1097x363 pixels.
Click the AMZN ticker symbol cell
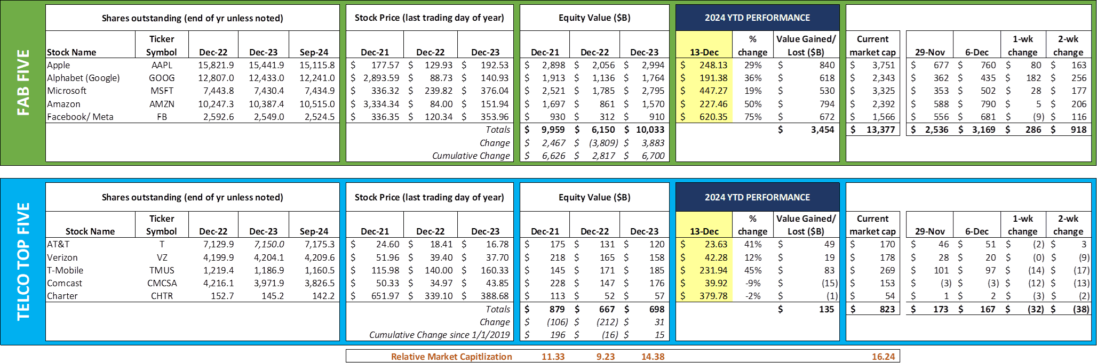coord(162,104)
